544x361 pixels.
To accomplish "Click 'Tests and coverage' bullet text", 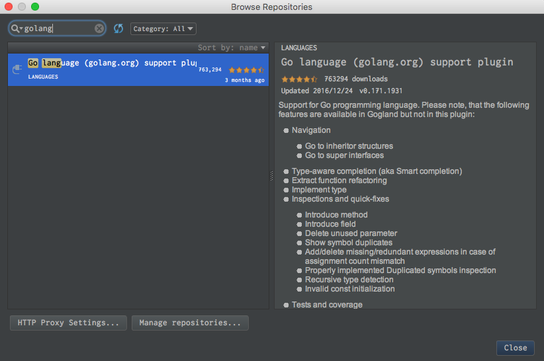I will 327,305.
